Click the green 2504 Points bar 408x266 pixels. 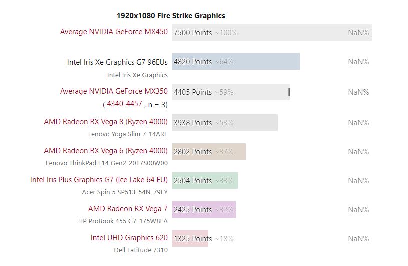point(205,180)
